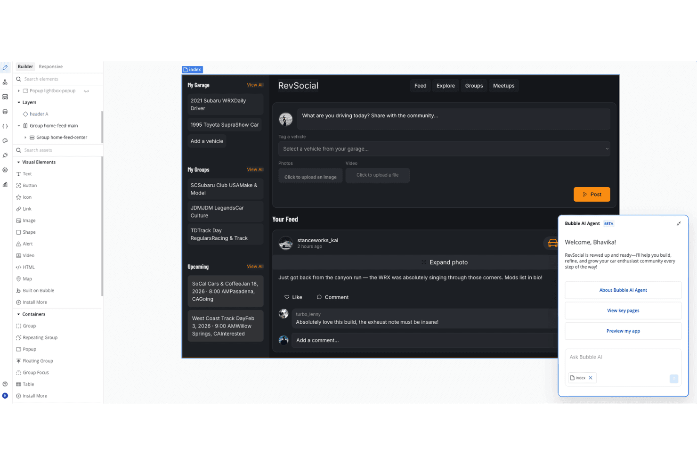Focus the Search assets field

59,150
